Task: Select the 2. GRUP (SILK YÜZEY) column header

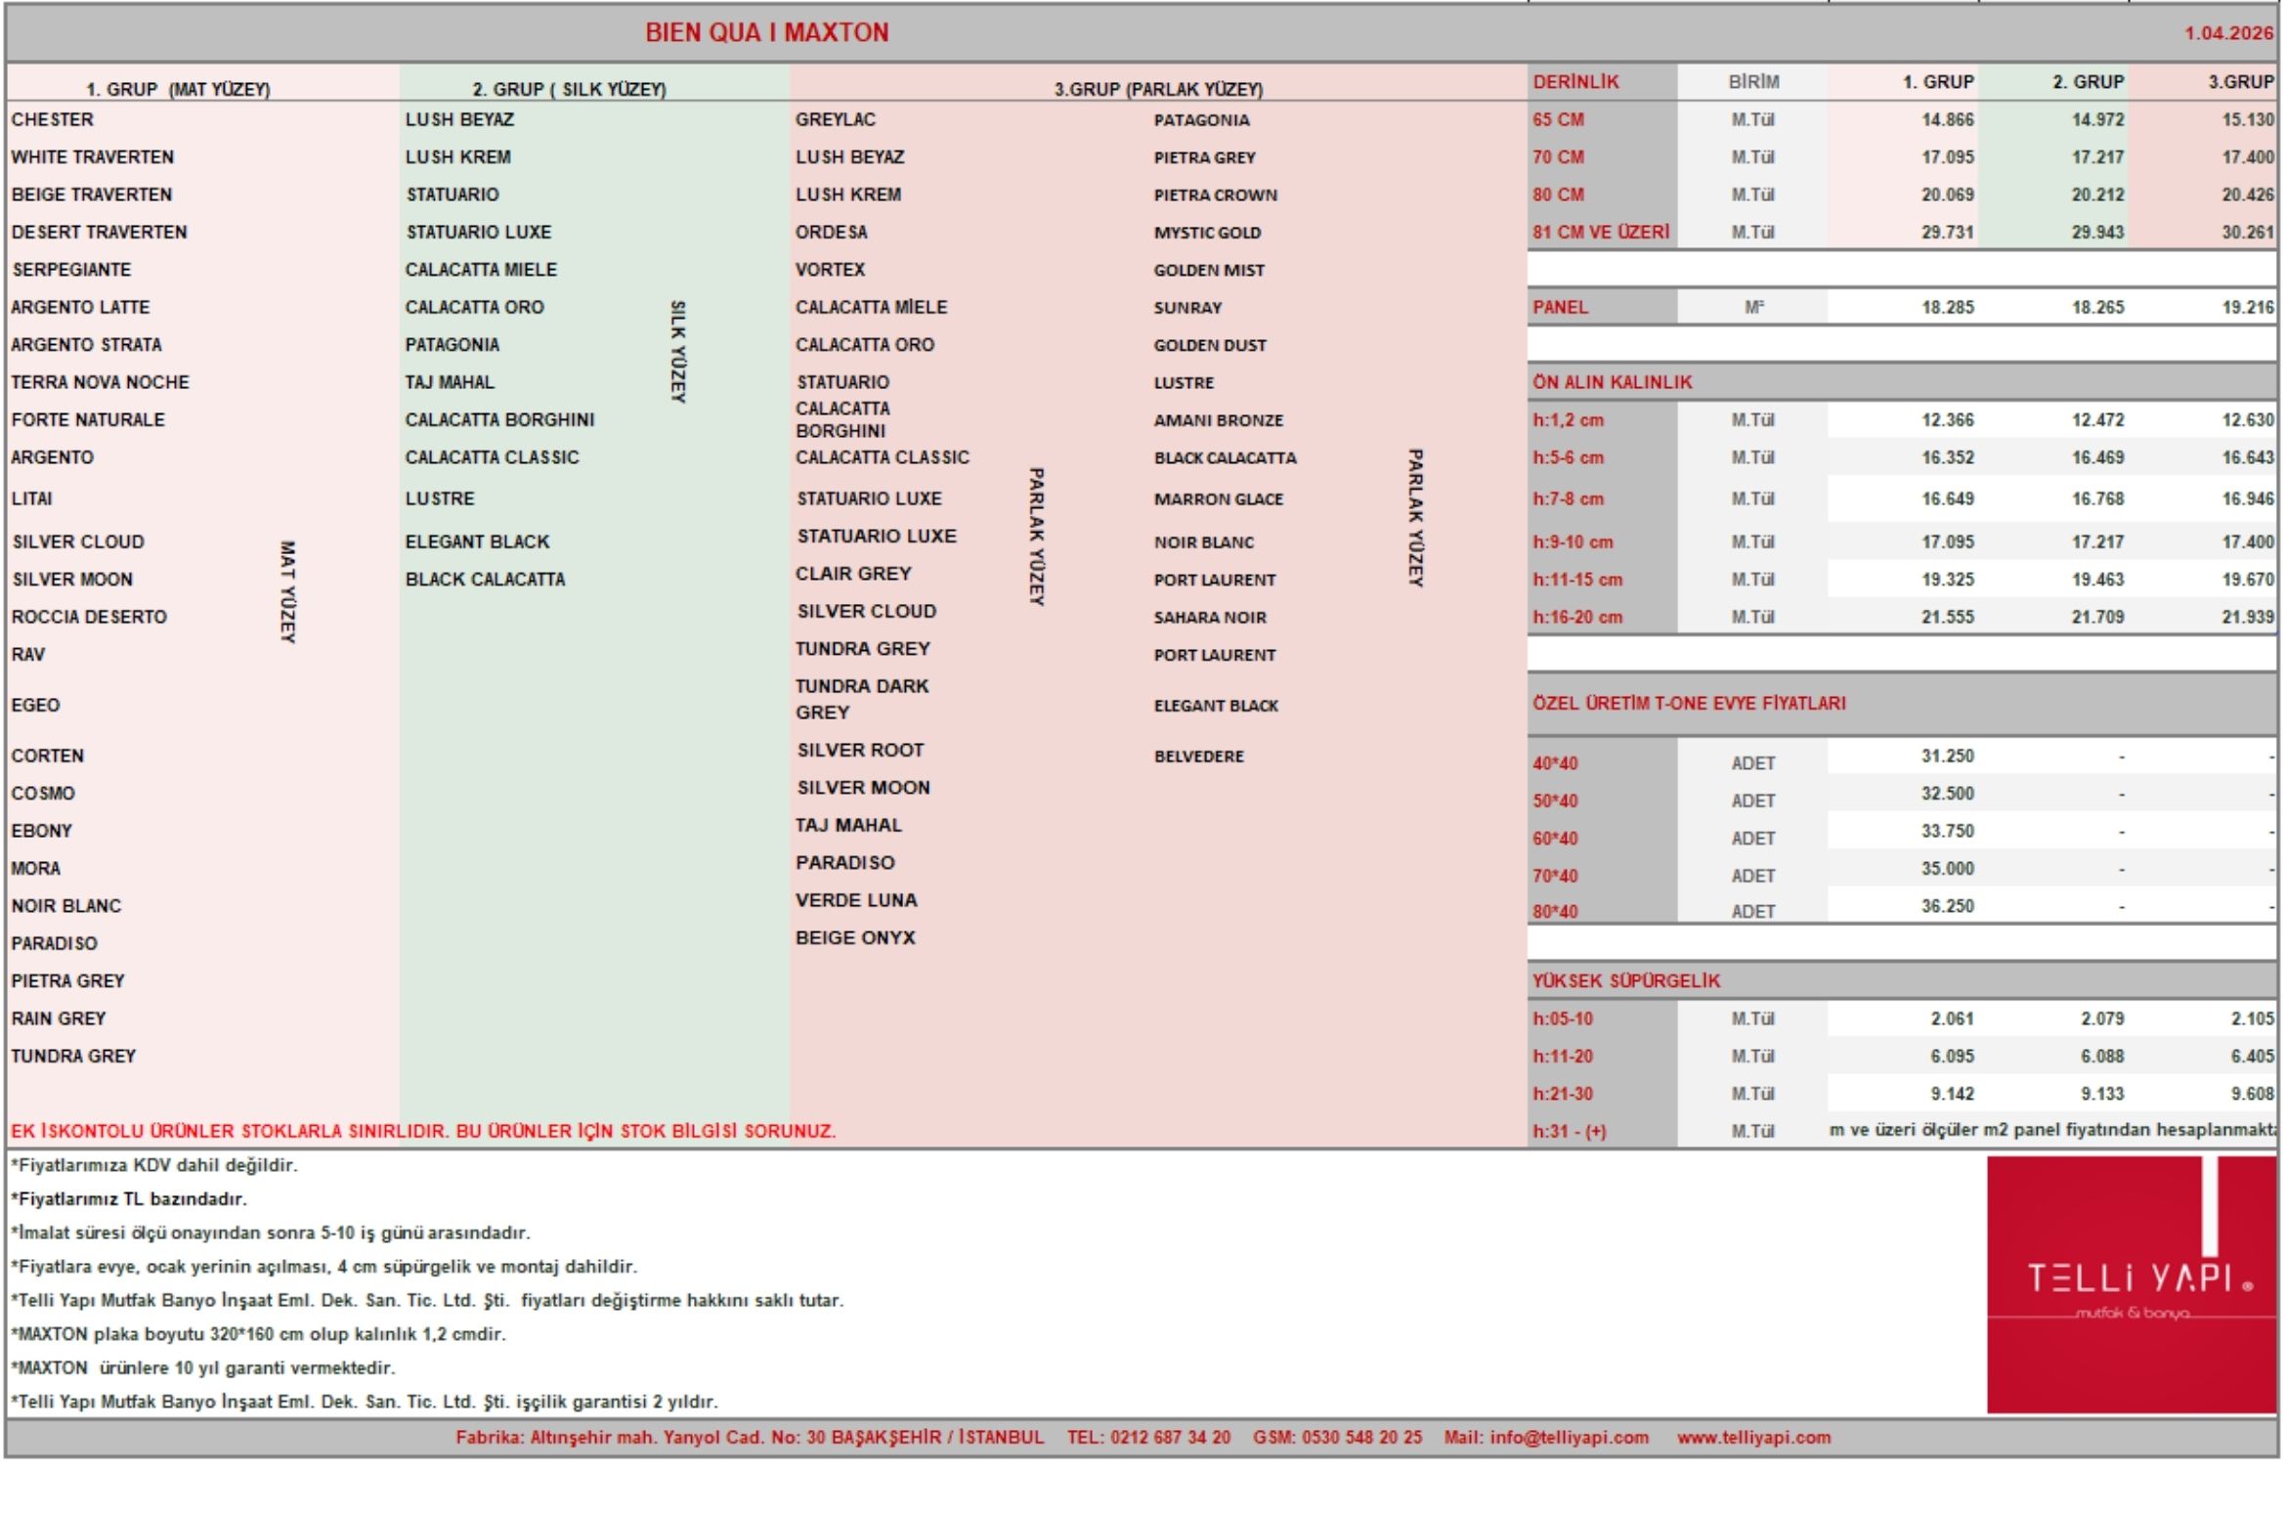Action: [569, 89]
